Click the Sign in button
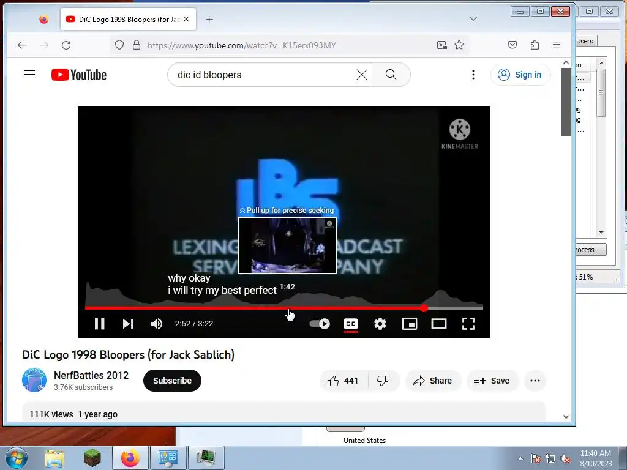 click(x=520, y=75)
